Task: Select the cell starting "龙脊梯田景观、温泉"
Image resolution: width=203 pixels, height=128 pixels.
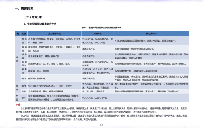Action: [x=54, y=91]
